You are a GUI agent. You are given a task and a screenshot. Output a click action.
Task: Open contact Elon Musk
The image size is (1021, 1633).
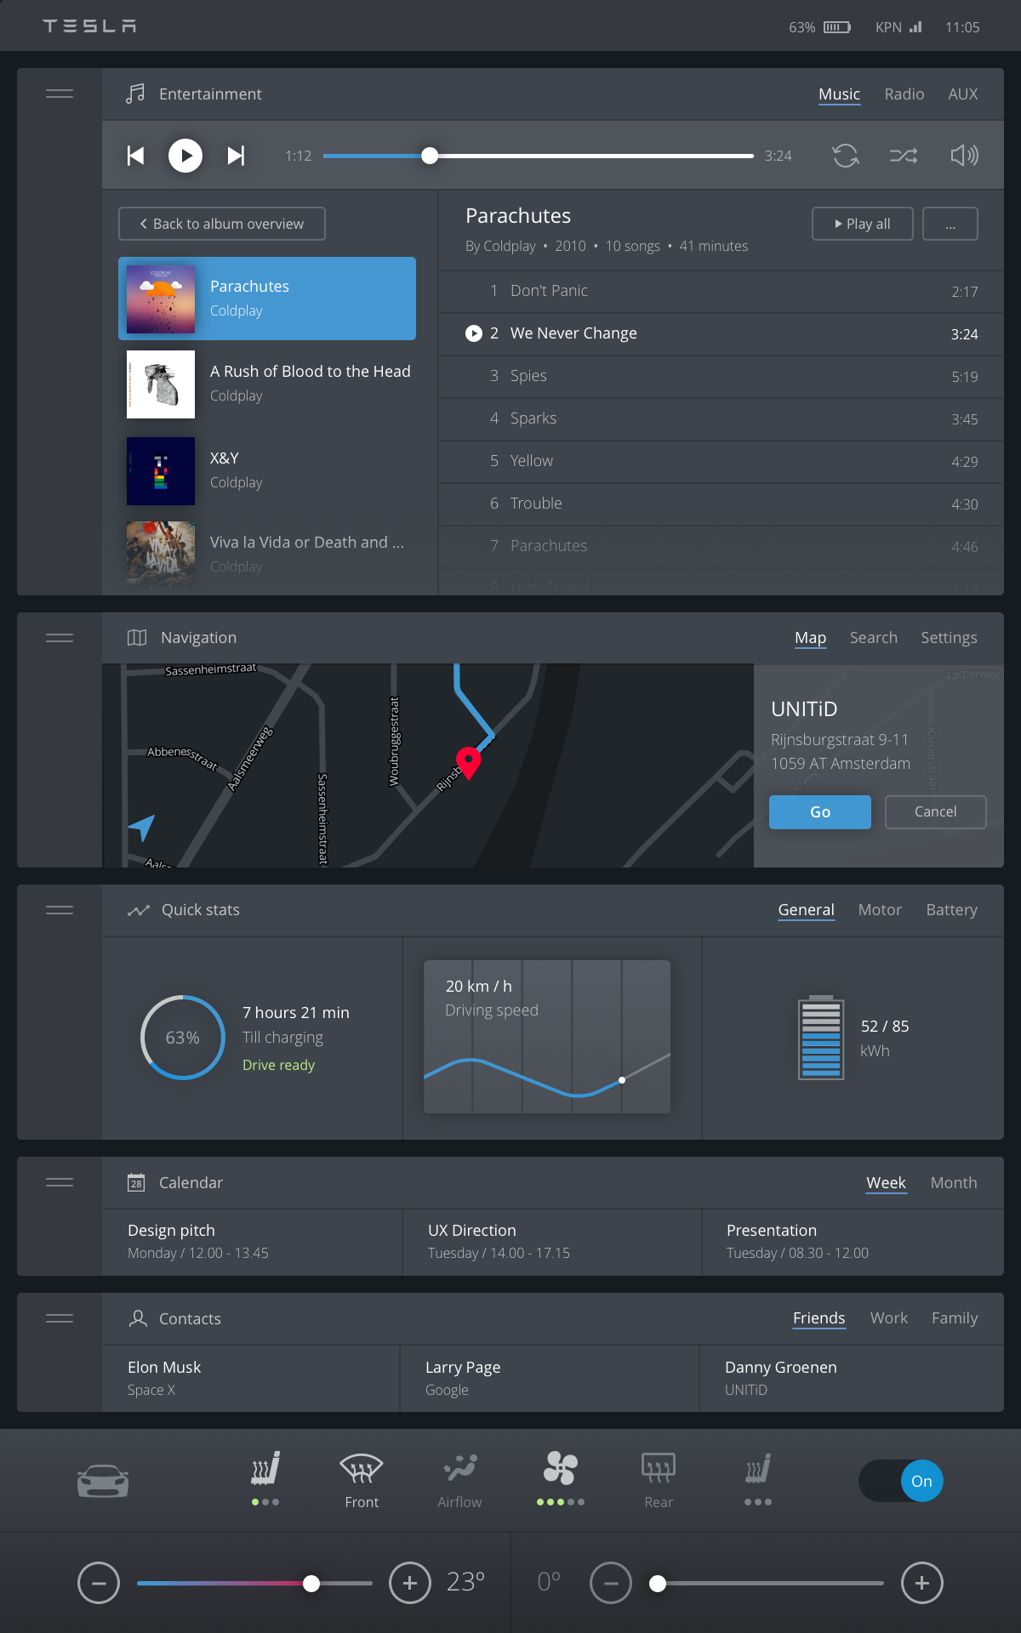coord(251,1378)
